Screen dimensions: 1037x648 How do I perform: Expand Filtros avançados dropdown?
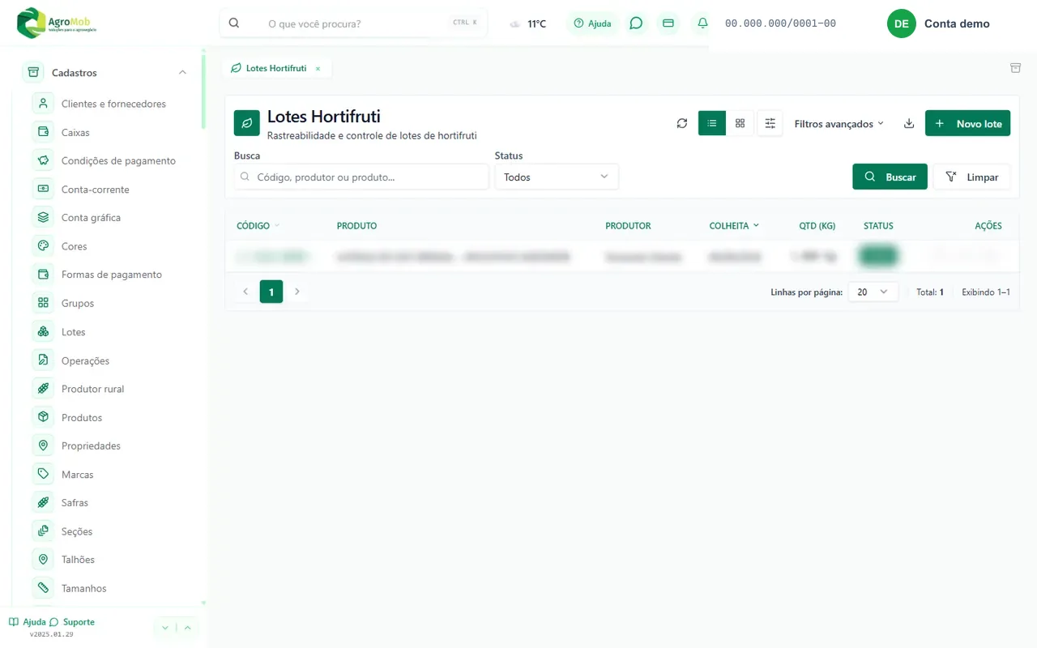tap(839, 124)
